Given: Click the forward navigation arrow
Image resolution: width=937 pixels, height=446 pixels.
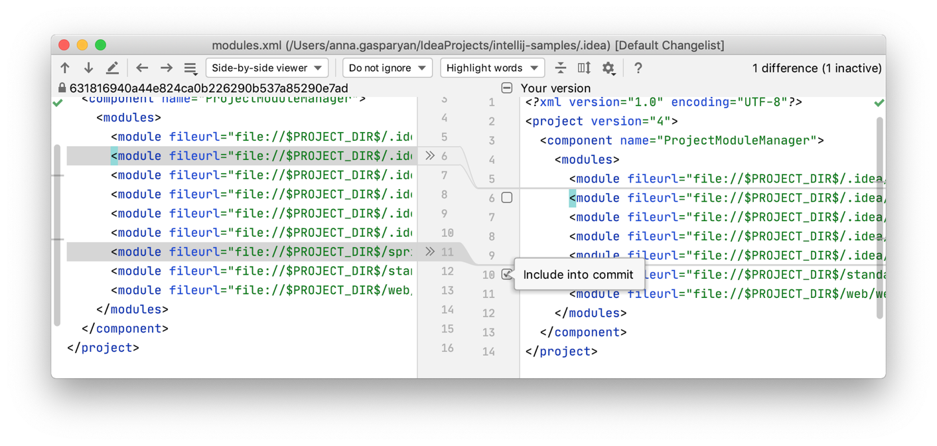Looking at the screenshot, I should [165, 67].
